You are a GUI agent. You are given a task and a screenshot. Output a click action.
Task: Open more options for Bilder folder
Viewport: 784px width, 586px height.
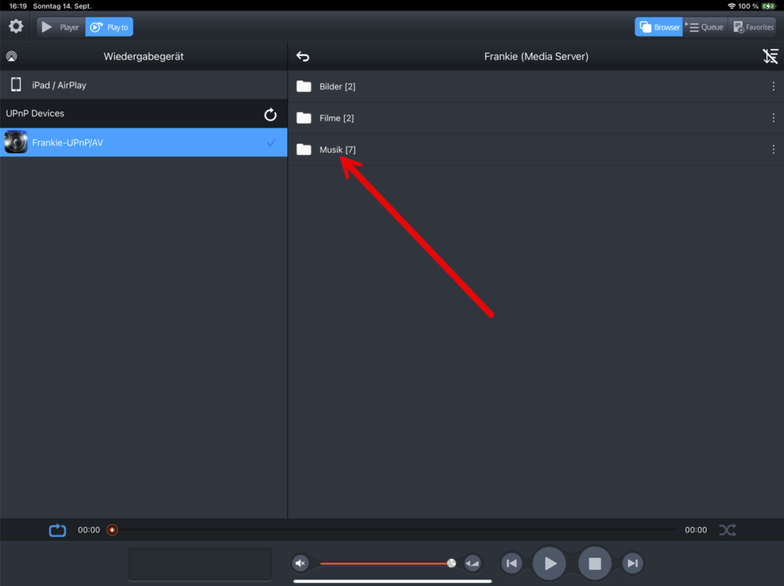click(773, 86)
